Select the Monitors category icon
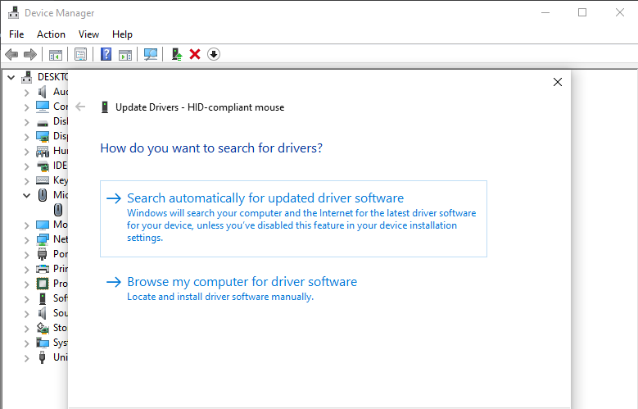Screen dimensions: 638x409 click(x=43, y=225)
